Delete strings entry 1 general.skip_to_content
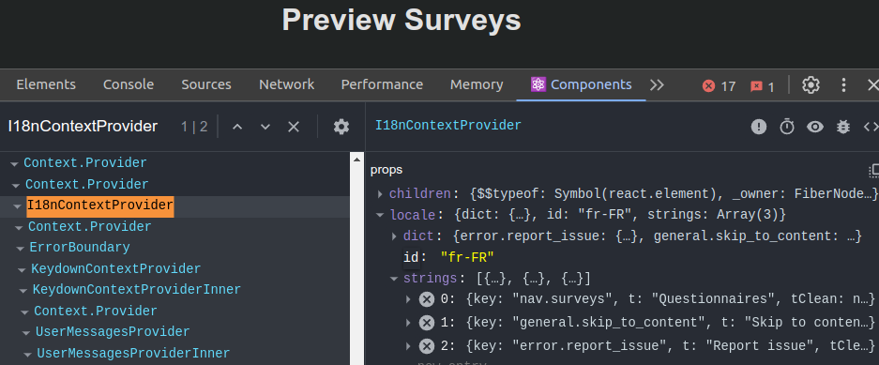The height and width of the screenshot is (365, 879). [427, 323]
